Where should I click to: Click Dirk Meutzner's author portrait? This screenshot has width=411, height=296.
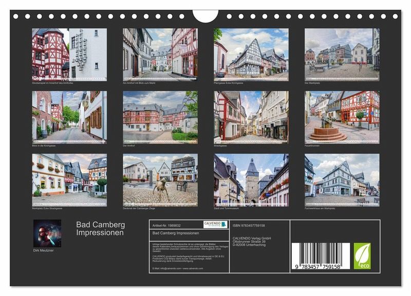tap(47, 233)
